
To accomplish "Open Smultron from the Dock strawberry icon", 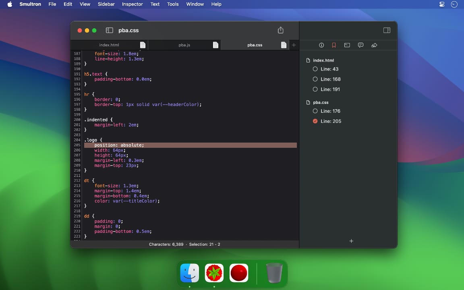I will point(214,272).
